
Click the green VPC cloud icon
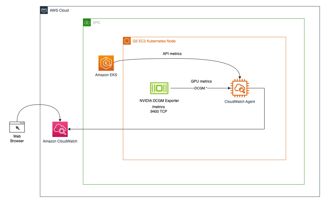pyautogui.click(x=87, y=23)
